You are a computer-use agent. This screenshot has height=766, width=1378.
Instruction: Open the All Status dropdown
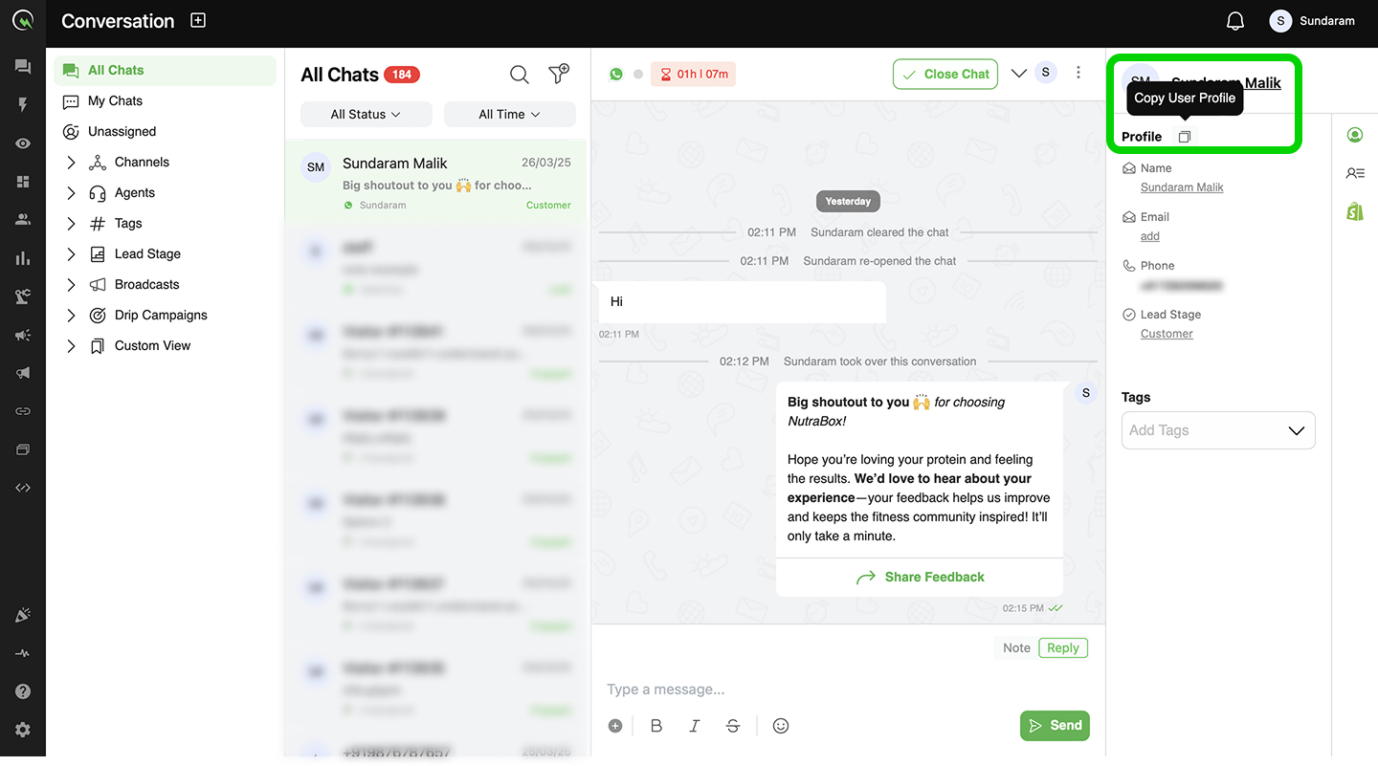point(366,114)
